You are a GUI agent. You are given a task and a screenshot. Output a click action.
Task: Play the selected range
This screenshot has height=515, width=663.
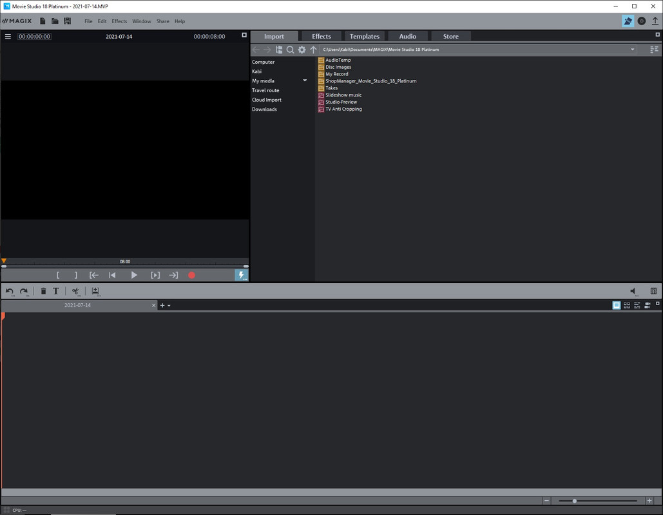click(155, 275)
